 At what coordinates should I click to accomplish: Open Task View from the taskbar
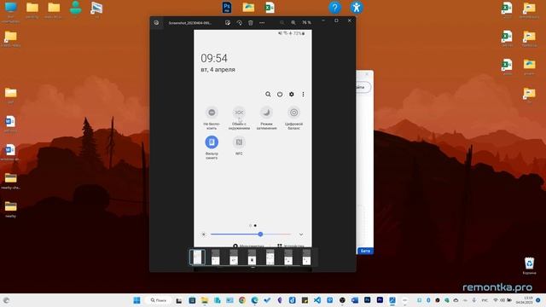pyautogui.click(x=178, y=300)
